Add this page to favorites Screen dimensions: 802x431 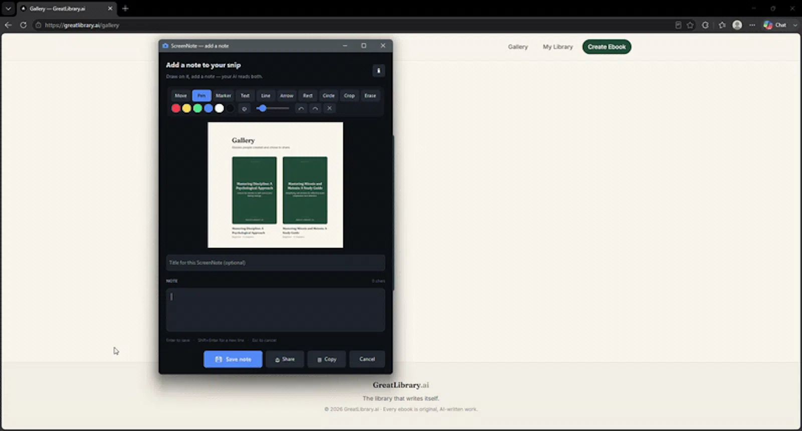690,25
